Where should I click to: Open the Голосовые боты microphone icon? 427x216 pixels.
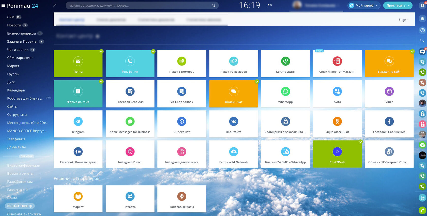(x=182, y=196)
